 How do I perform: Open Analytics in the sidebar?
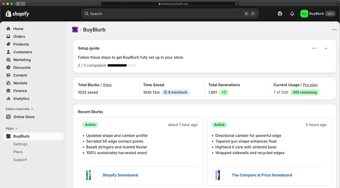click(x=21, y=98)
